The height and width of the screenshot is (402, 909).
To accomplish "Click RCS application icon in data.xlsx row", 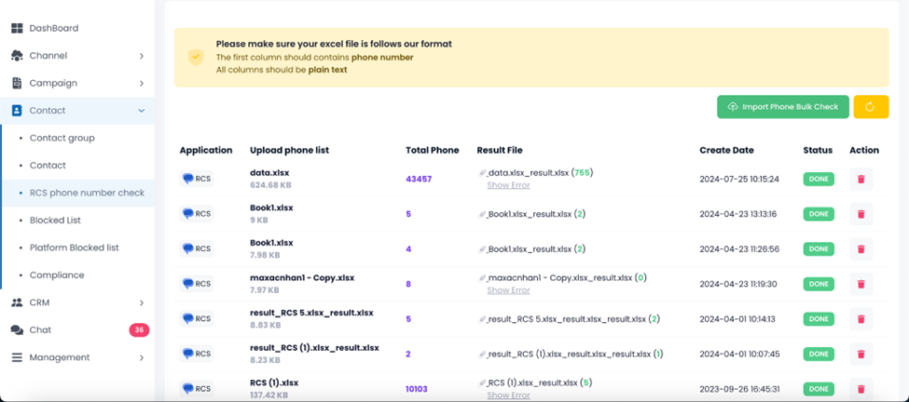I will pyautogui.click(x=197, y=179).
